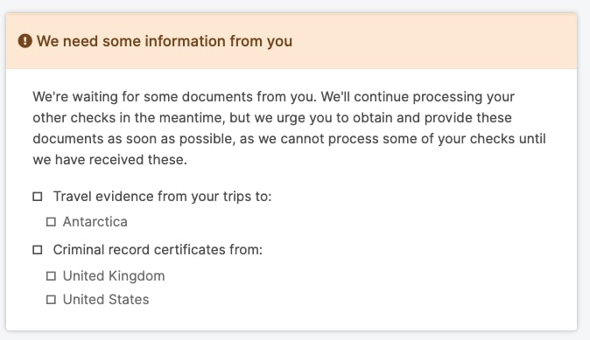
Task: Click the line starting 'We're waiting for some documents'
Action: pos(273,97)
